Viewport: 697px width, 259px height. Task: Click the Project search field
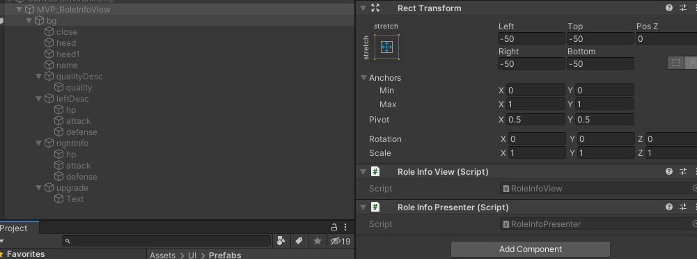[x=166, y=241]
